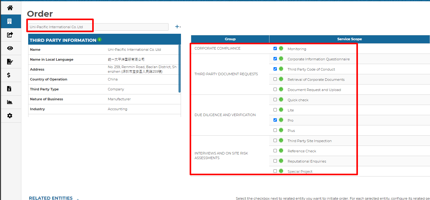430x200 pixels.
Task: Expand Related Entities with the plus button
Action: pos(78,199)
